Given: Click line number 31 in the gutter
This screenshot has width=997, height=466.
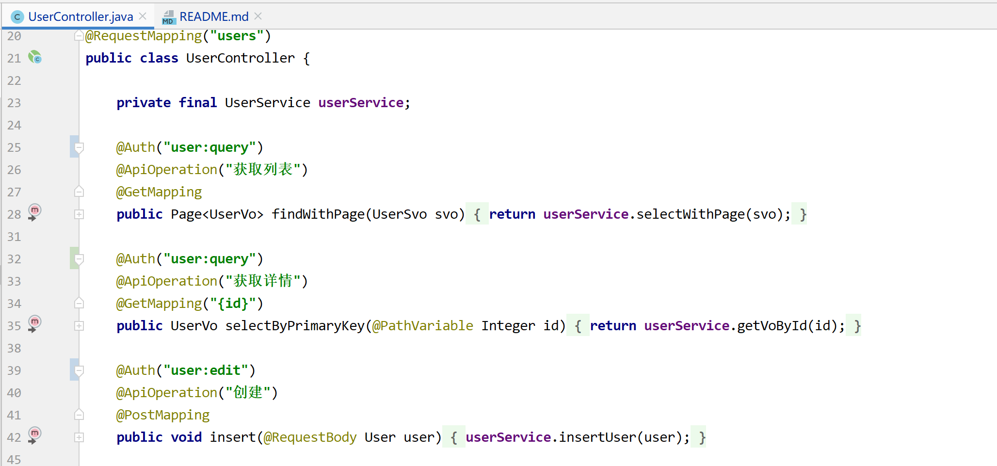Looking at the screenshot, I should [14, 237].
